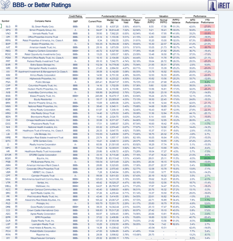Select the building icon in the PSA row
Image resolution: width=233 pixels, height=241 pixels.
tap(16, 81)
